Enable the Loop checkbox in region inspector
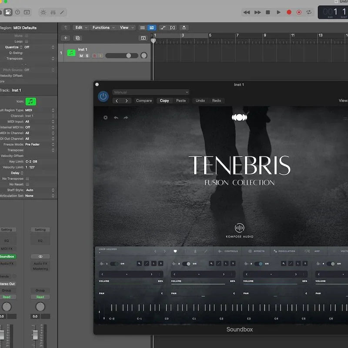The width and height of the screenshot is (348, 348). pyautogui.click(x=27, y=41)
